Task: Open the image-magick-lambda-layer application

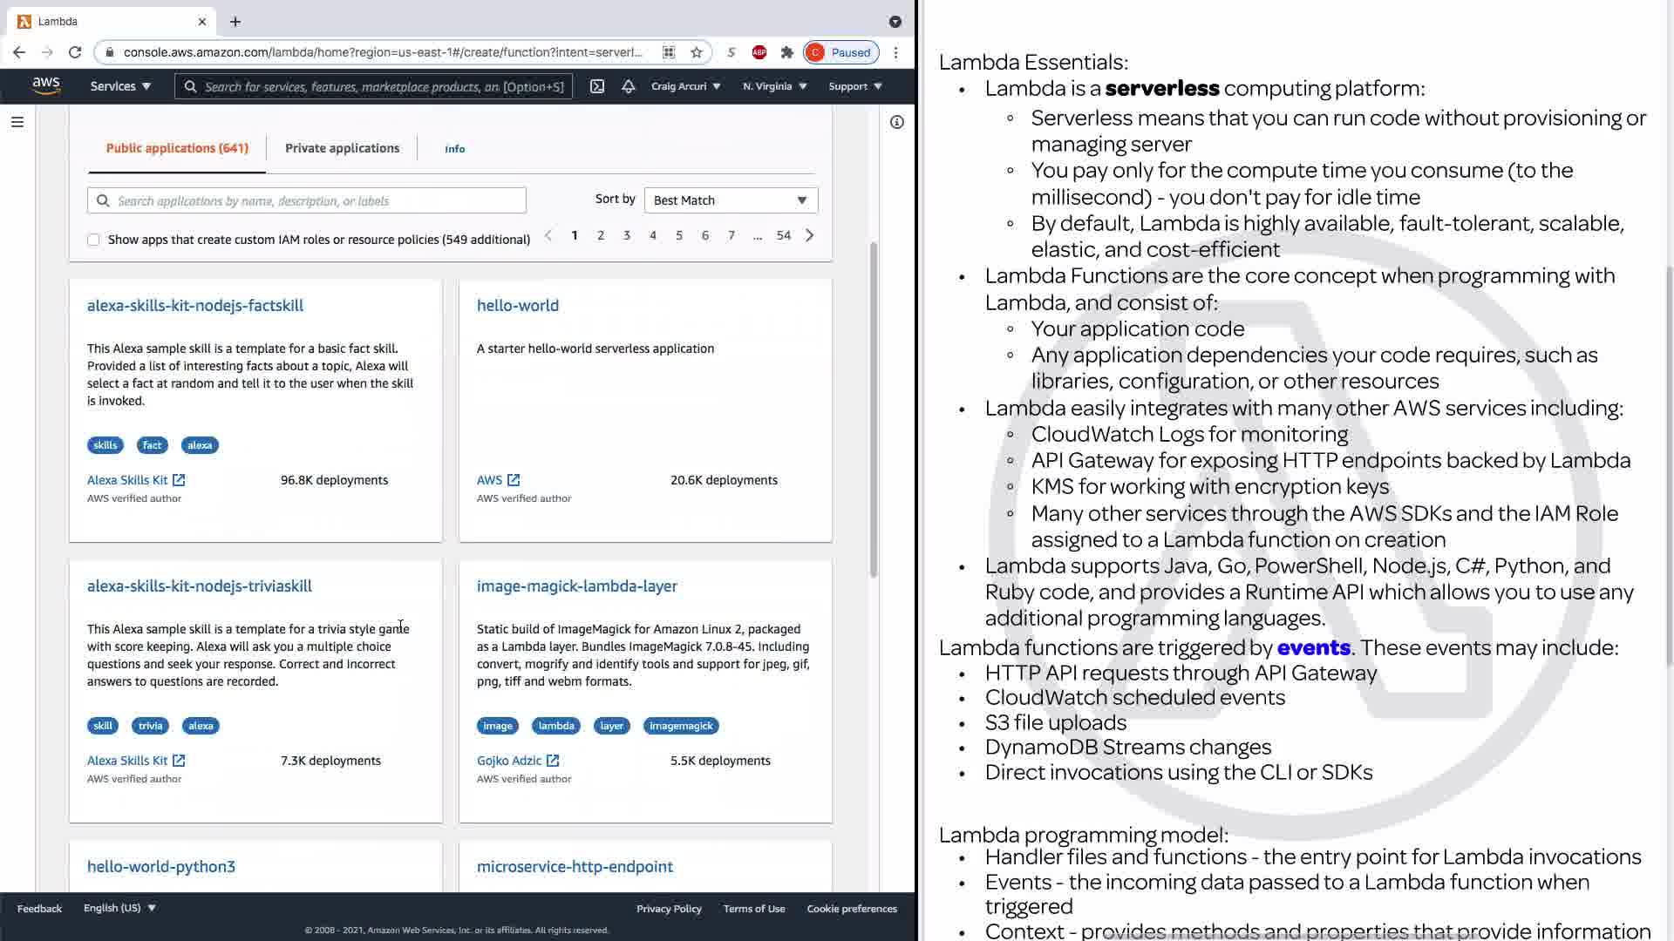Action: coord(576,586)
